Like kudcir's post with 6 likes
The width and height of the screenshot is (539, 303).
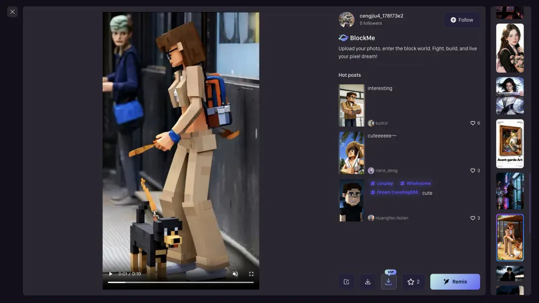coord(473,123)
